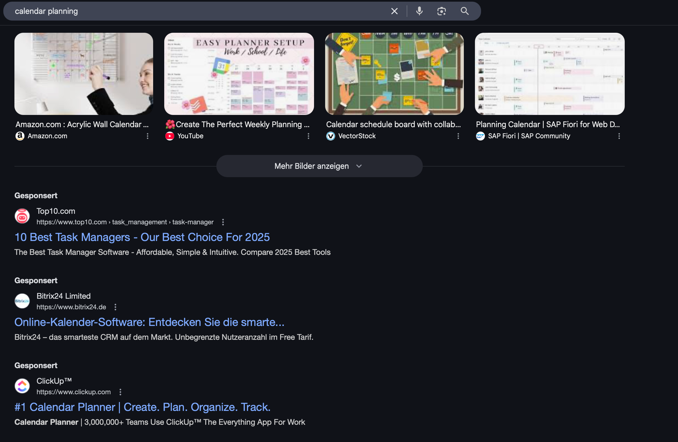Screen dimensions: 678x442
Task: Clear the search box text
Action: pos(394,11)
